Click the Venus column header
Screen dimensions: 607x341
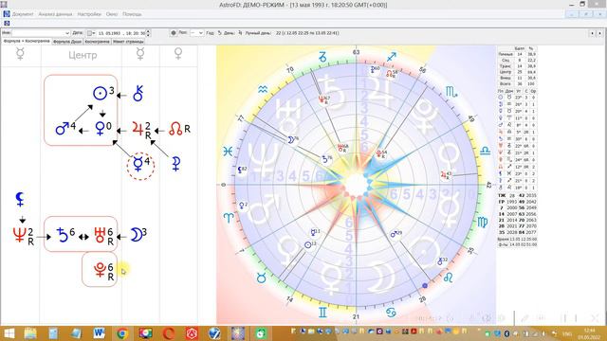click(x=178, y=53)
